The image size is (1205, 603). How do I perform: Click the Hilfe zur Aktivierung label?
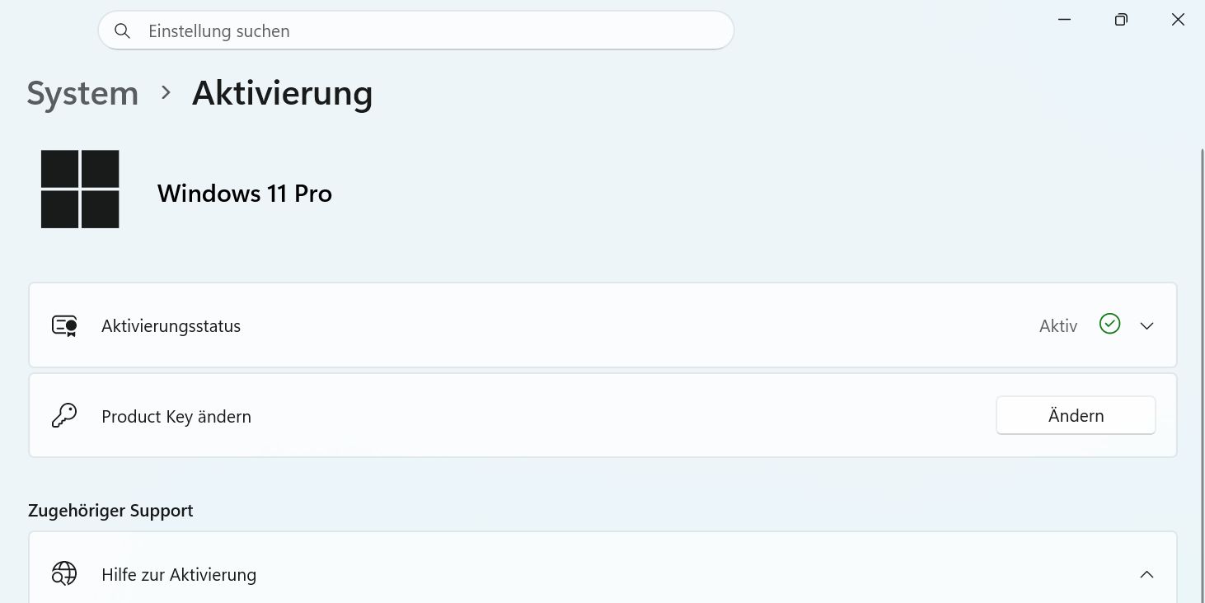coord(179,575)
